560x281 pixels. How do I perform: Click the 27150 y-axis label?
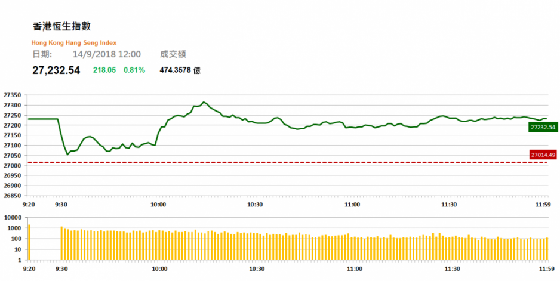click(x=12, y=135)
